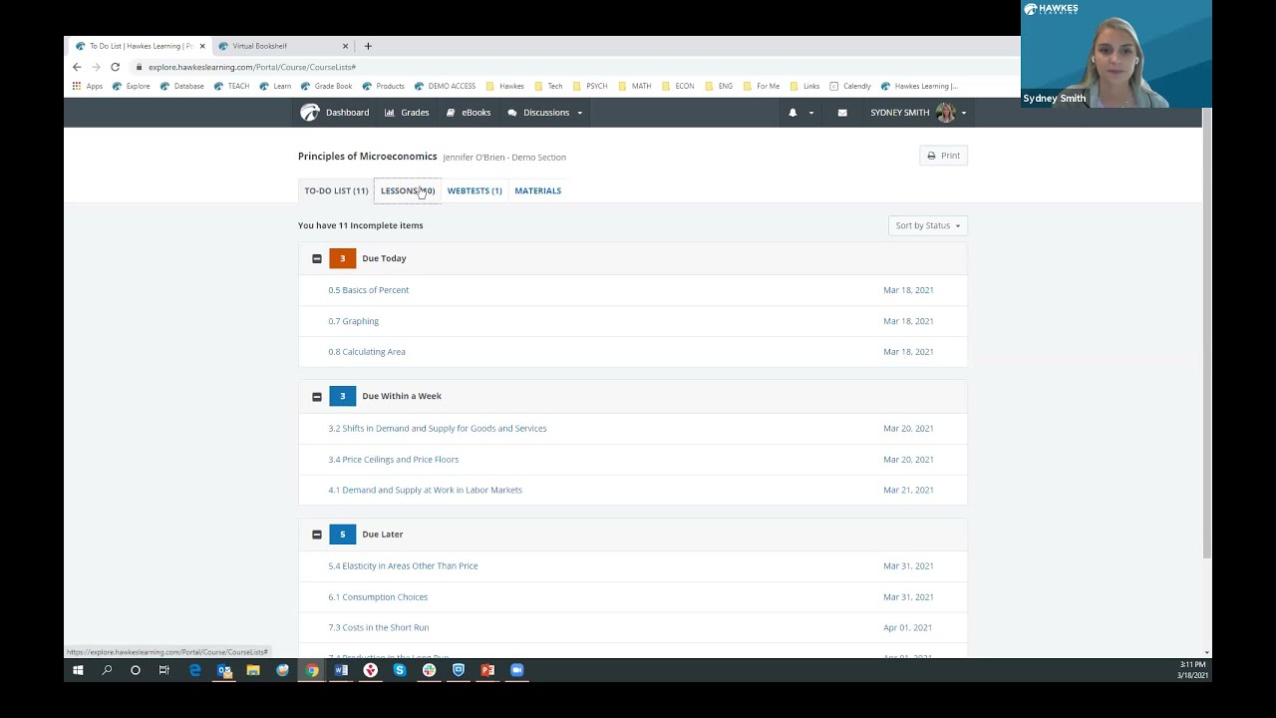Screen dimensions: 1276x718
Task: Switch to the Lessons tab
Action: [408, 190]
